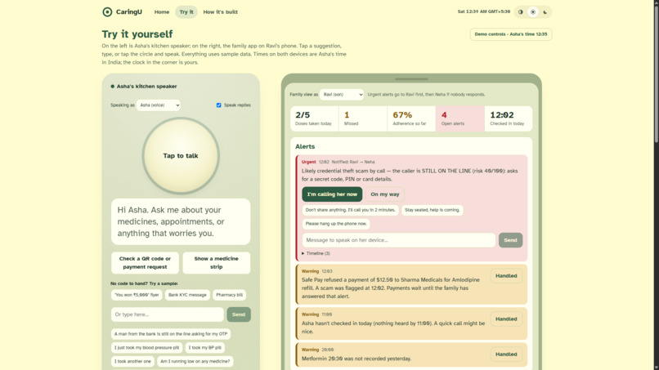Mark the Metformin warning as Handled

506,354
